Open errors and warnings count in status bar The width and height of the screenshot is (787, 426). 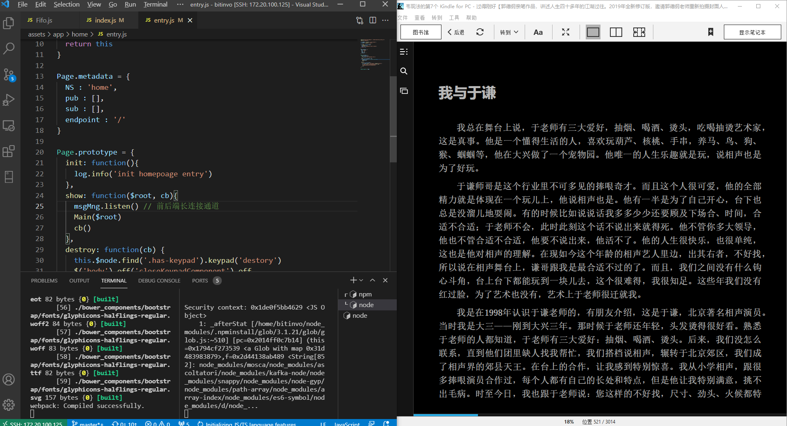coord(158,423)
